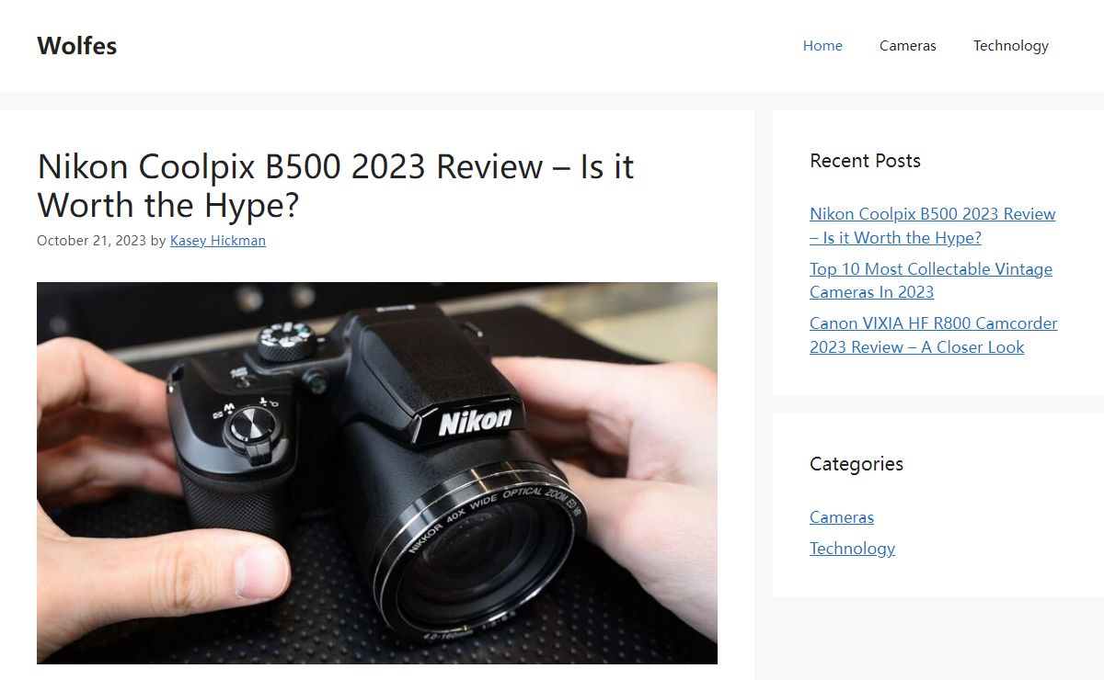
Task: Click the Nikon Coolpix B500 featured image
Action: coord(377,473)
